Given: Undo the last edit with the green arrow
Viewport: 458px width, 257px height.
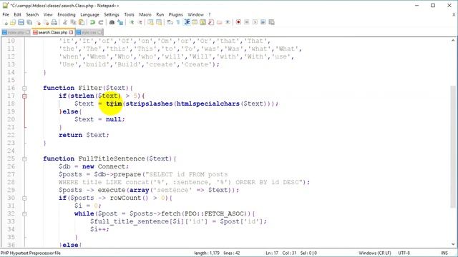Looking at the screenshot, I should pos(92,22).
